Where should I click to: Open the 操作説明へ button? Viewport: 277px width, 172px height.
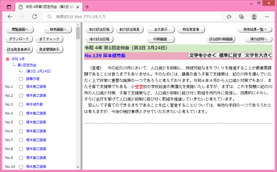click(259, 39)
